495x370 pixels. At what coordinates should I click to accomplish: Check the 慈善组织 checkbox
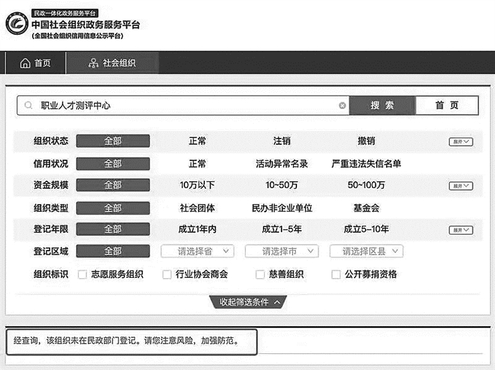pos(260,275)
